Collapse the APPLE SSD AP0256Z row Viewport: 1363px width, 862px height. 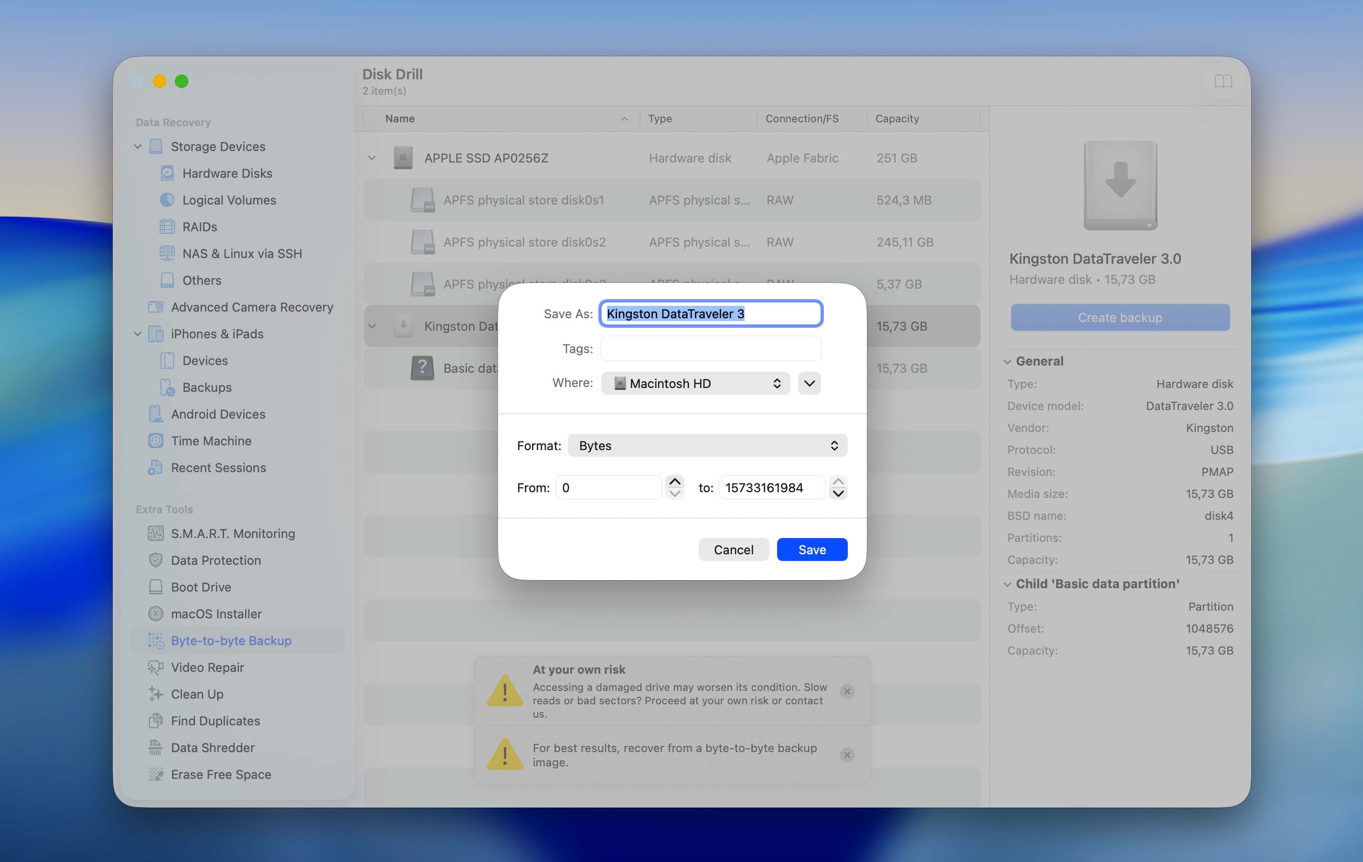372,158
